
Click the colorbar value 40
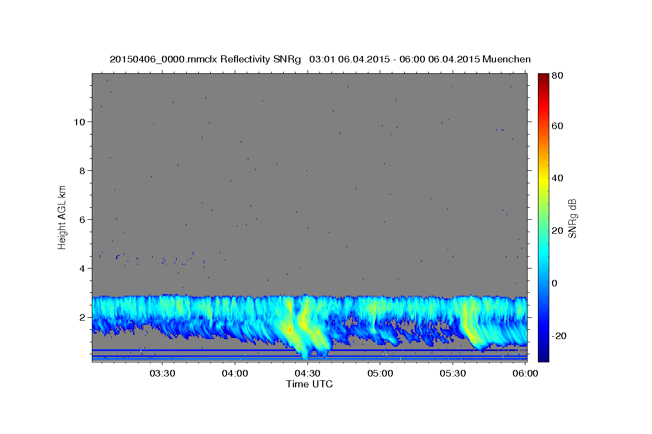[556, 178]
